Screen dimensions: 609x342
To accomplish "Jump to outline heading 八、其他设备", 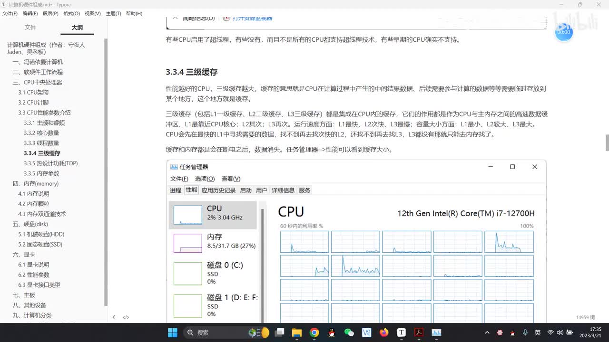I will pyautogui.click(x=29, y=305).
